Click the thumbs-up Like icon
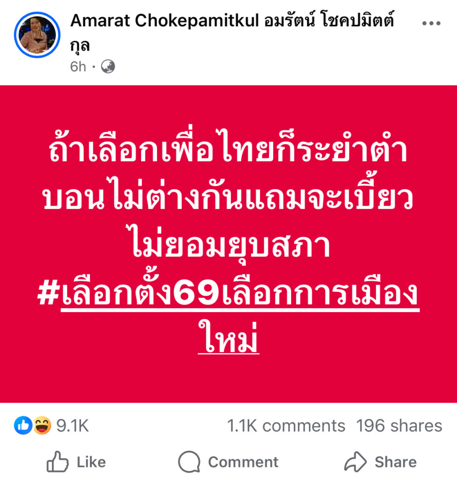The image size is (457, 480). coord(57,461)
